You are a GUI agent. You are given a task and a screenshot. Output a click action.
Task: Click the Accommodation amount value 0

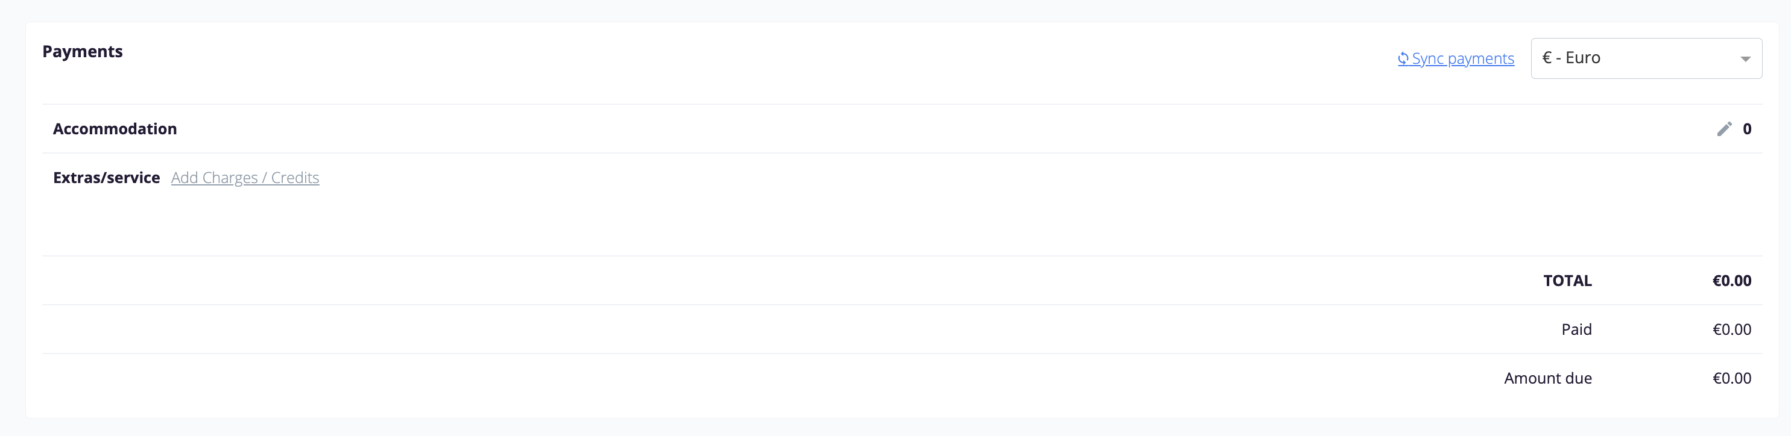1746,129
